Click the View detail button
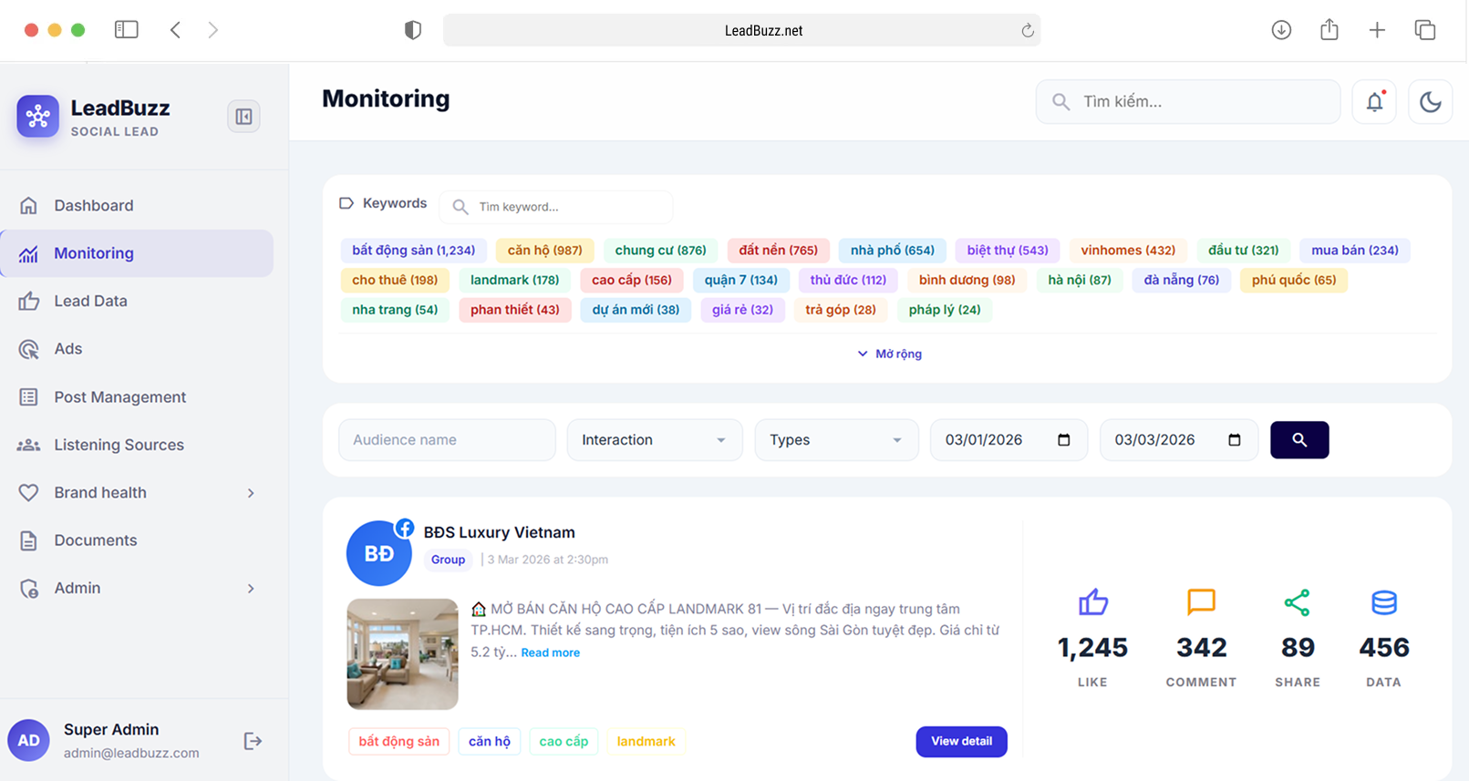Image resolution: width=1469 pixels, height=781 pixels. (x=961, y=742)
